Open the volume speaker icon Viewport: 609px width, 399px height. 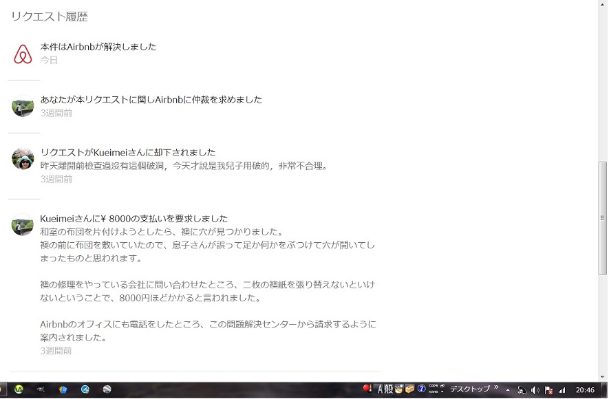(x=535, y=390)
